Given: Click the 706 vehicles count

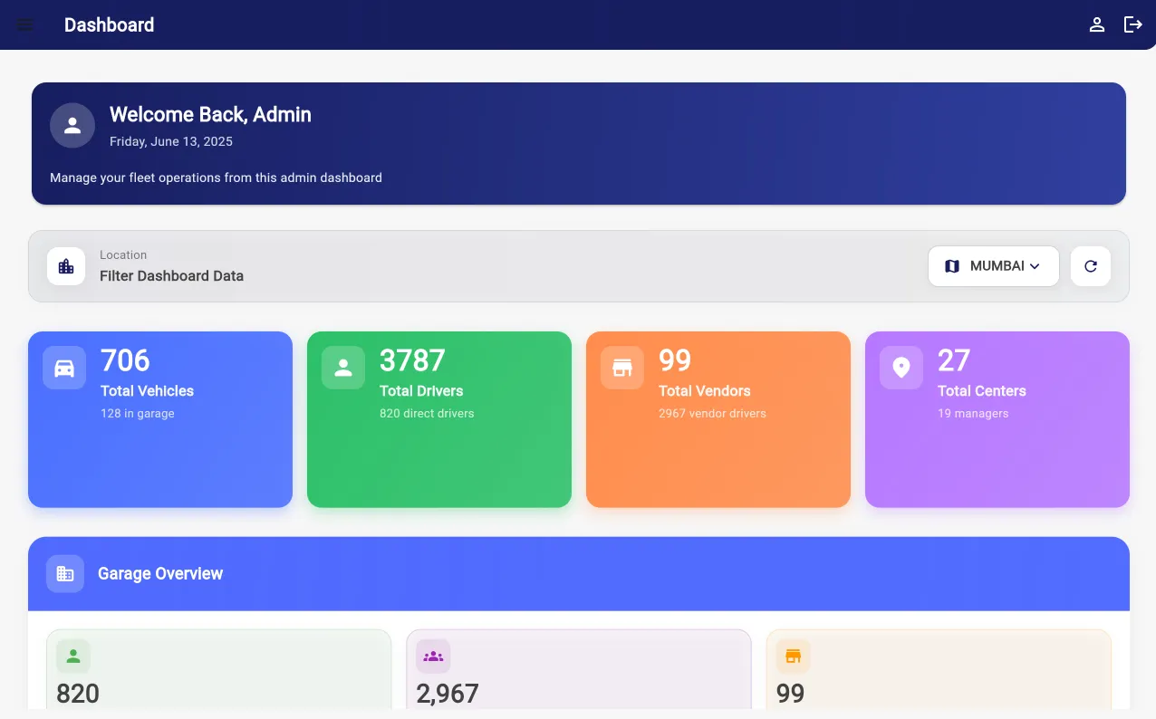Looking at the screenshot, I should tap(125, 360).
